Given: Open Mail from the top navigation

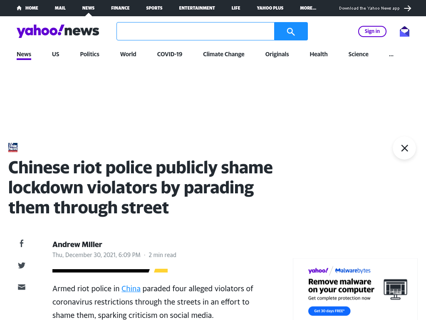Looking at the screenshot, I should (x=60, y=8).
